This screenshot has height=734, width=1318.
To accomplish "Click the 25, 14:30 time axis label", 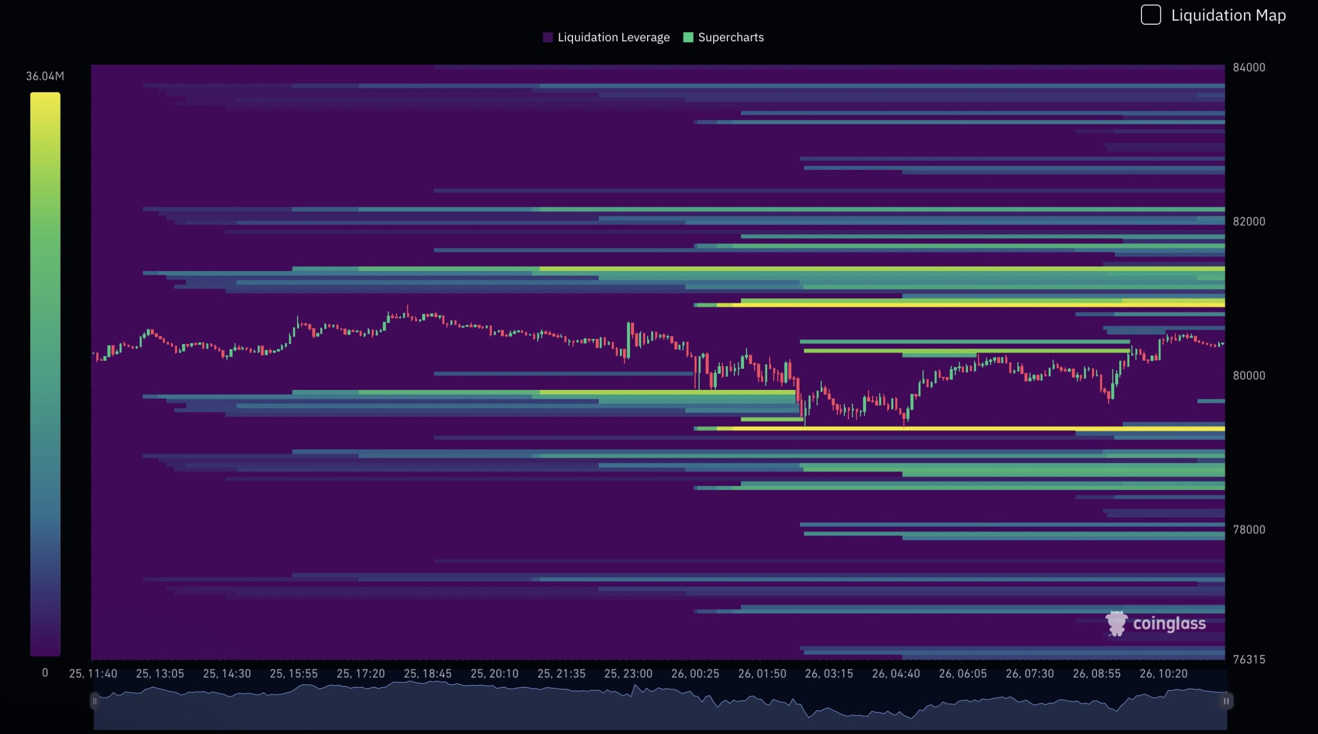I will coord(227,674).
